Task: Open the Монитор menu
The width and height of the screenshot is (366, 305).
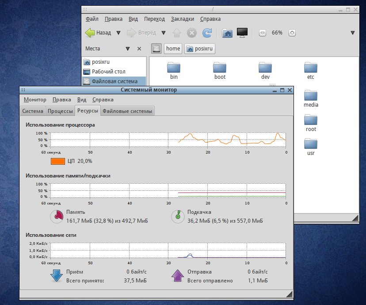Action: click(x=35, y=100)
